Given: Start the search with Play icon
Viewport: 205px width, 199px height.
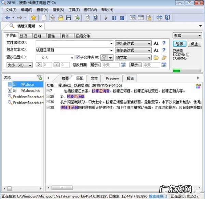Looking at the screenshot, I should (x=106, y=18).
